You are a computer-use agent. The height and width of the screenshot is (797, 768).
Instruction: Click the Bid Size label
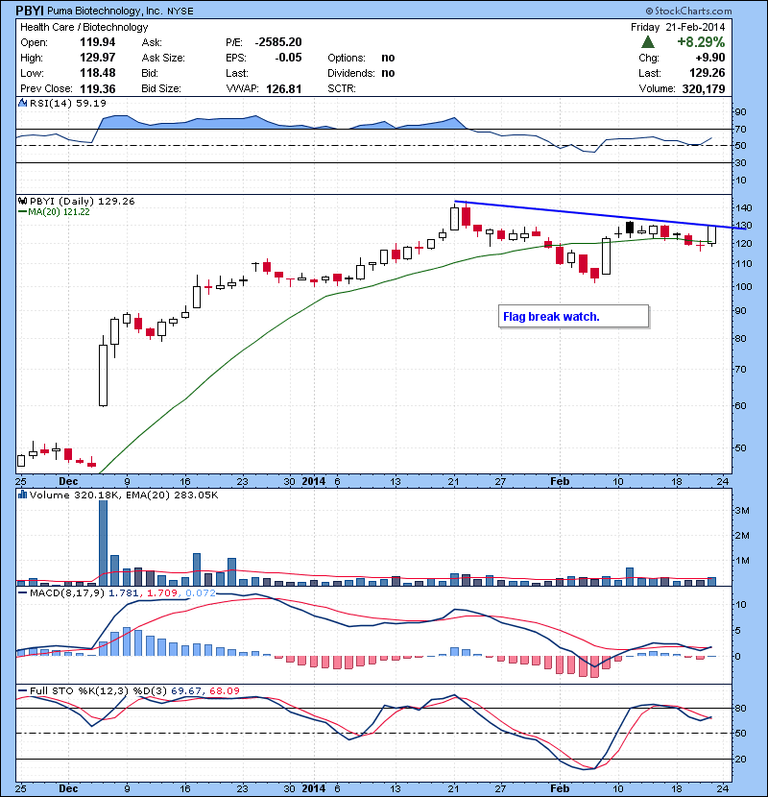(x=161, y=88)
